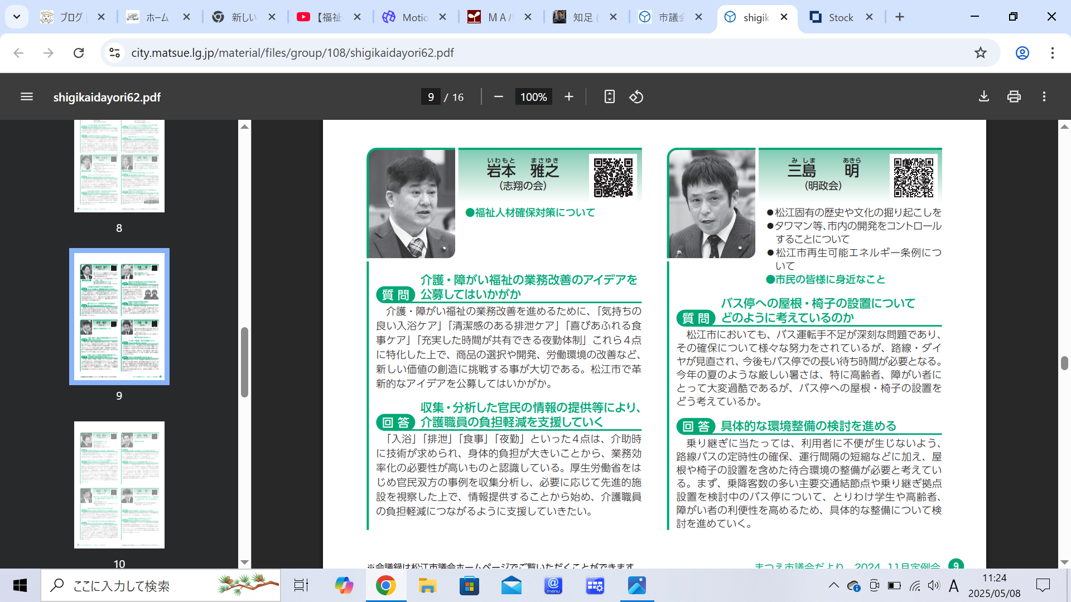This screenshot has width=1071, height=602.
Task: Open the tab search dropdown arrow
Action: click(x=17, y=17)
